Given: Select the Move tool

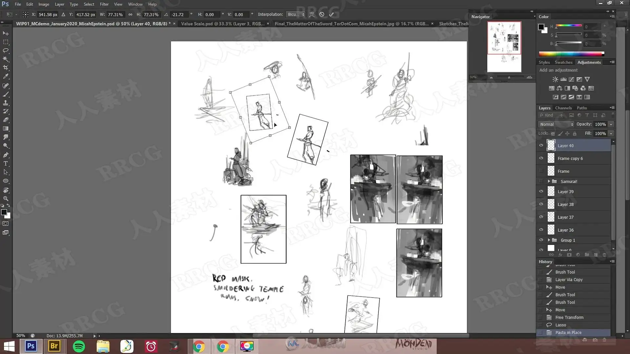Looking at the screenshot, I should point(6,33).
